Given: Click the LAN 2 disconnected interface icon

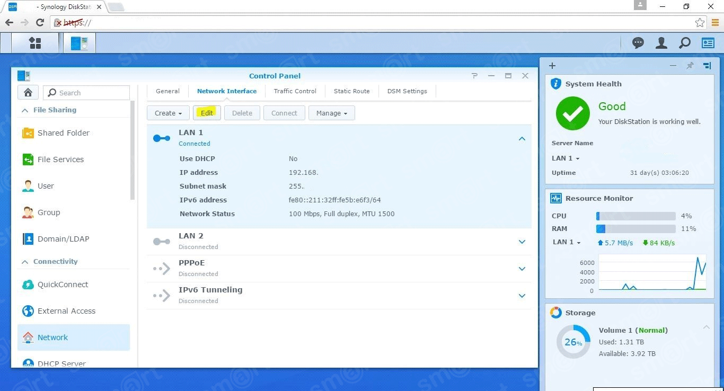Looking at the screenshot, I should 162,242.
